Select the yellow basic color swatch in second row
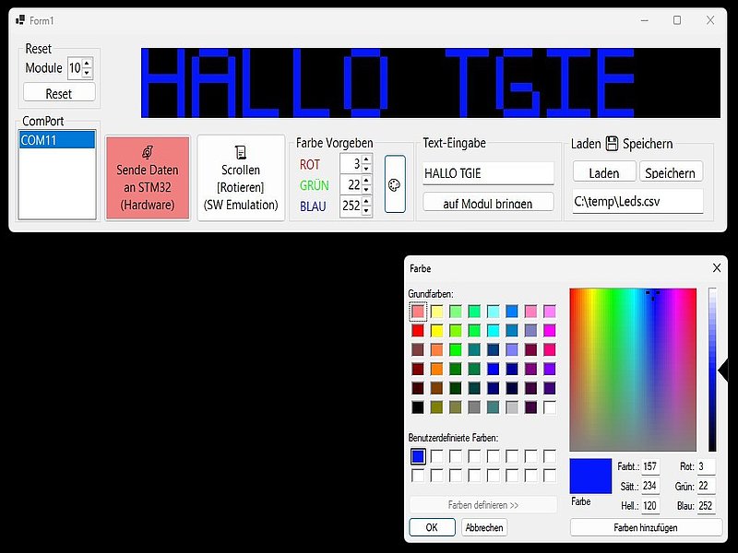Image resolution: width=738 pixels, height=553 pixels. pyautogui.click(x=436, y=331)
